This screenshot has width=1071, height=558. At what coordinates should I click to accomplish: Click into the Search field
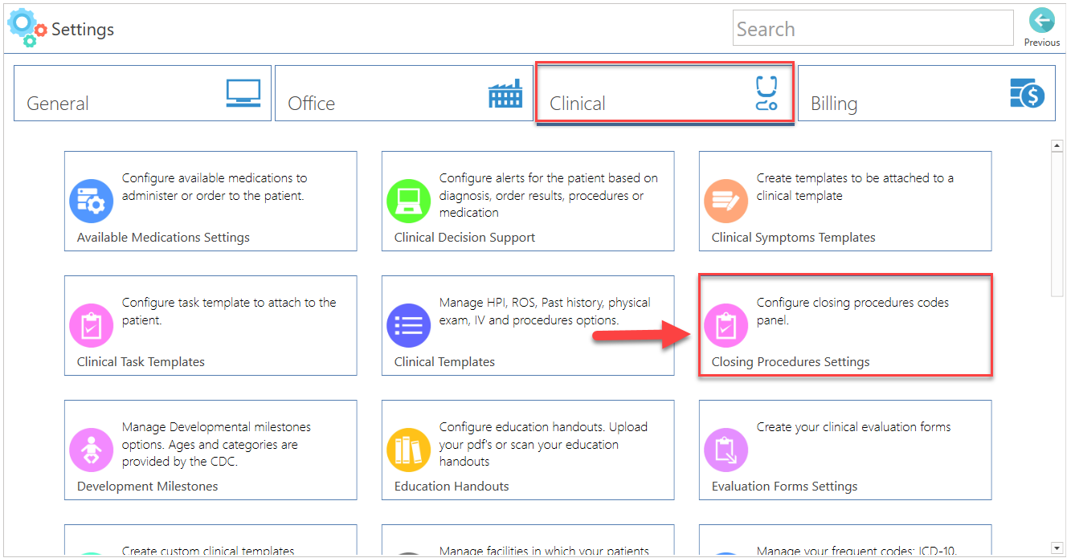(x=873, y=28)
